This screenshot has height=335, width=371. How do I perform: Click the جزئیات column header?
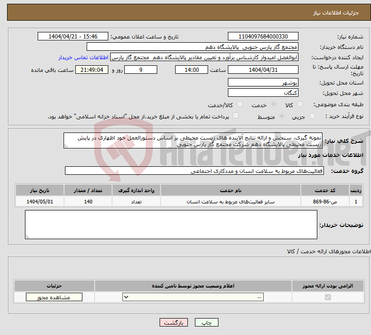coord(54,286)
